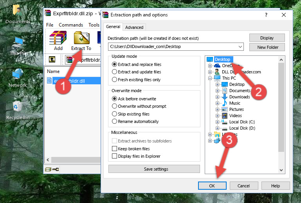This screenshot has width=301, height=203.
Task: Select Pictures folder in tree
Action: pos(236,109)
